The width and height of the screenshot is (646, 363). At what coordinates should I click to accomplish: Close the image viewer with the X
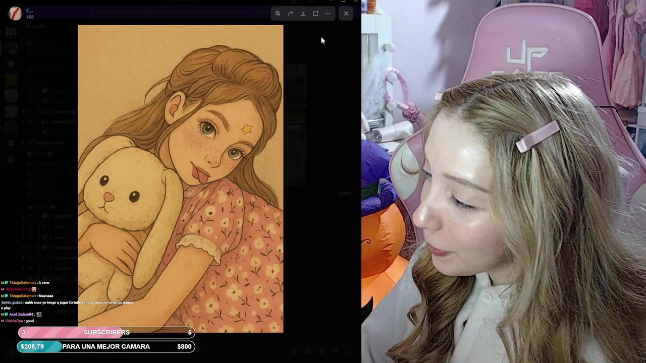346,14
